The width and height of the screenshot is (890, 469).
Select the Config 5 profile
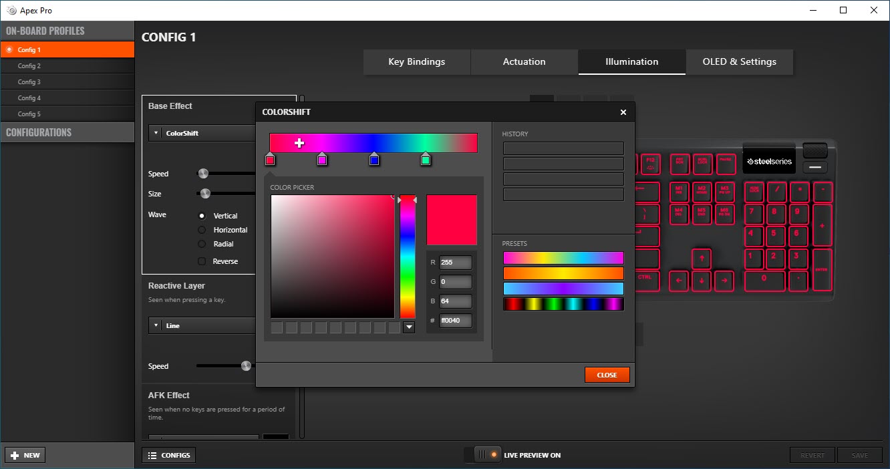point(67,114)
